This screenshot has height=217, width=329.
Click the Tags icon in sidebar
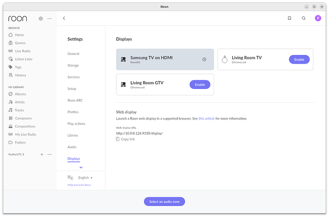(10, 67)
